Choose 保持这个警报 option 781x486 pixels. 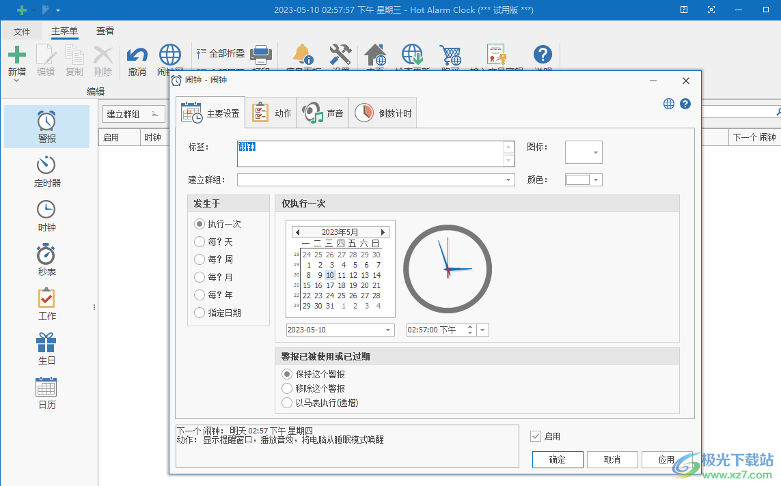pos(287,374)
